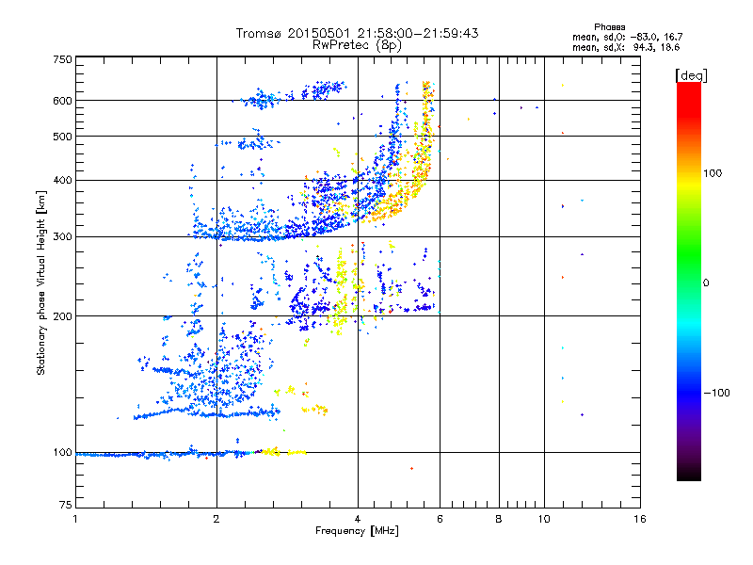Click the x-axis tick label "10"
The width and height of the screenshot is (753, 565).
tap(544, 519)
